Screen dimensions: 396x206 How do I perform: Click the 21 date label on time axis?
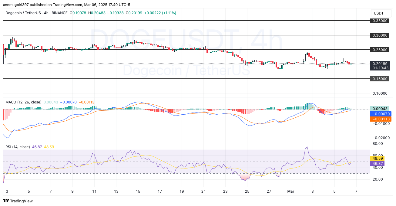click(x=203, y=191)
